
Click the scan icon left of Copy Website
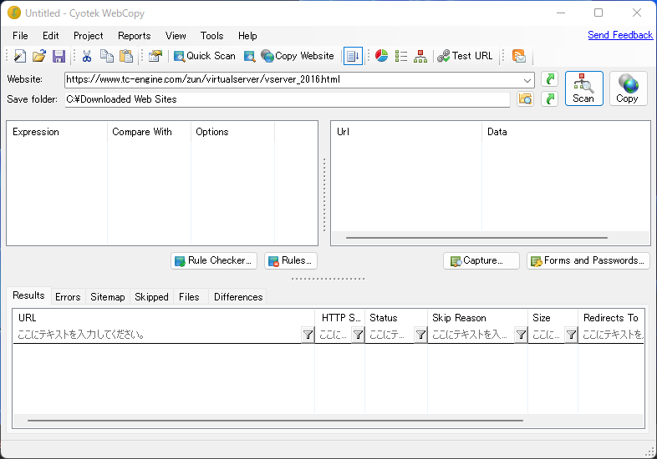point(250,56)
